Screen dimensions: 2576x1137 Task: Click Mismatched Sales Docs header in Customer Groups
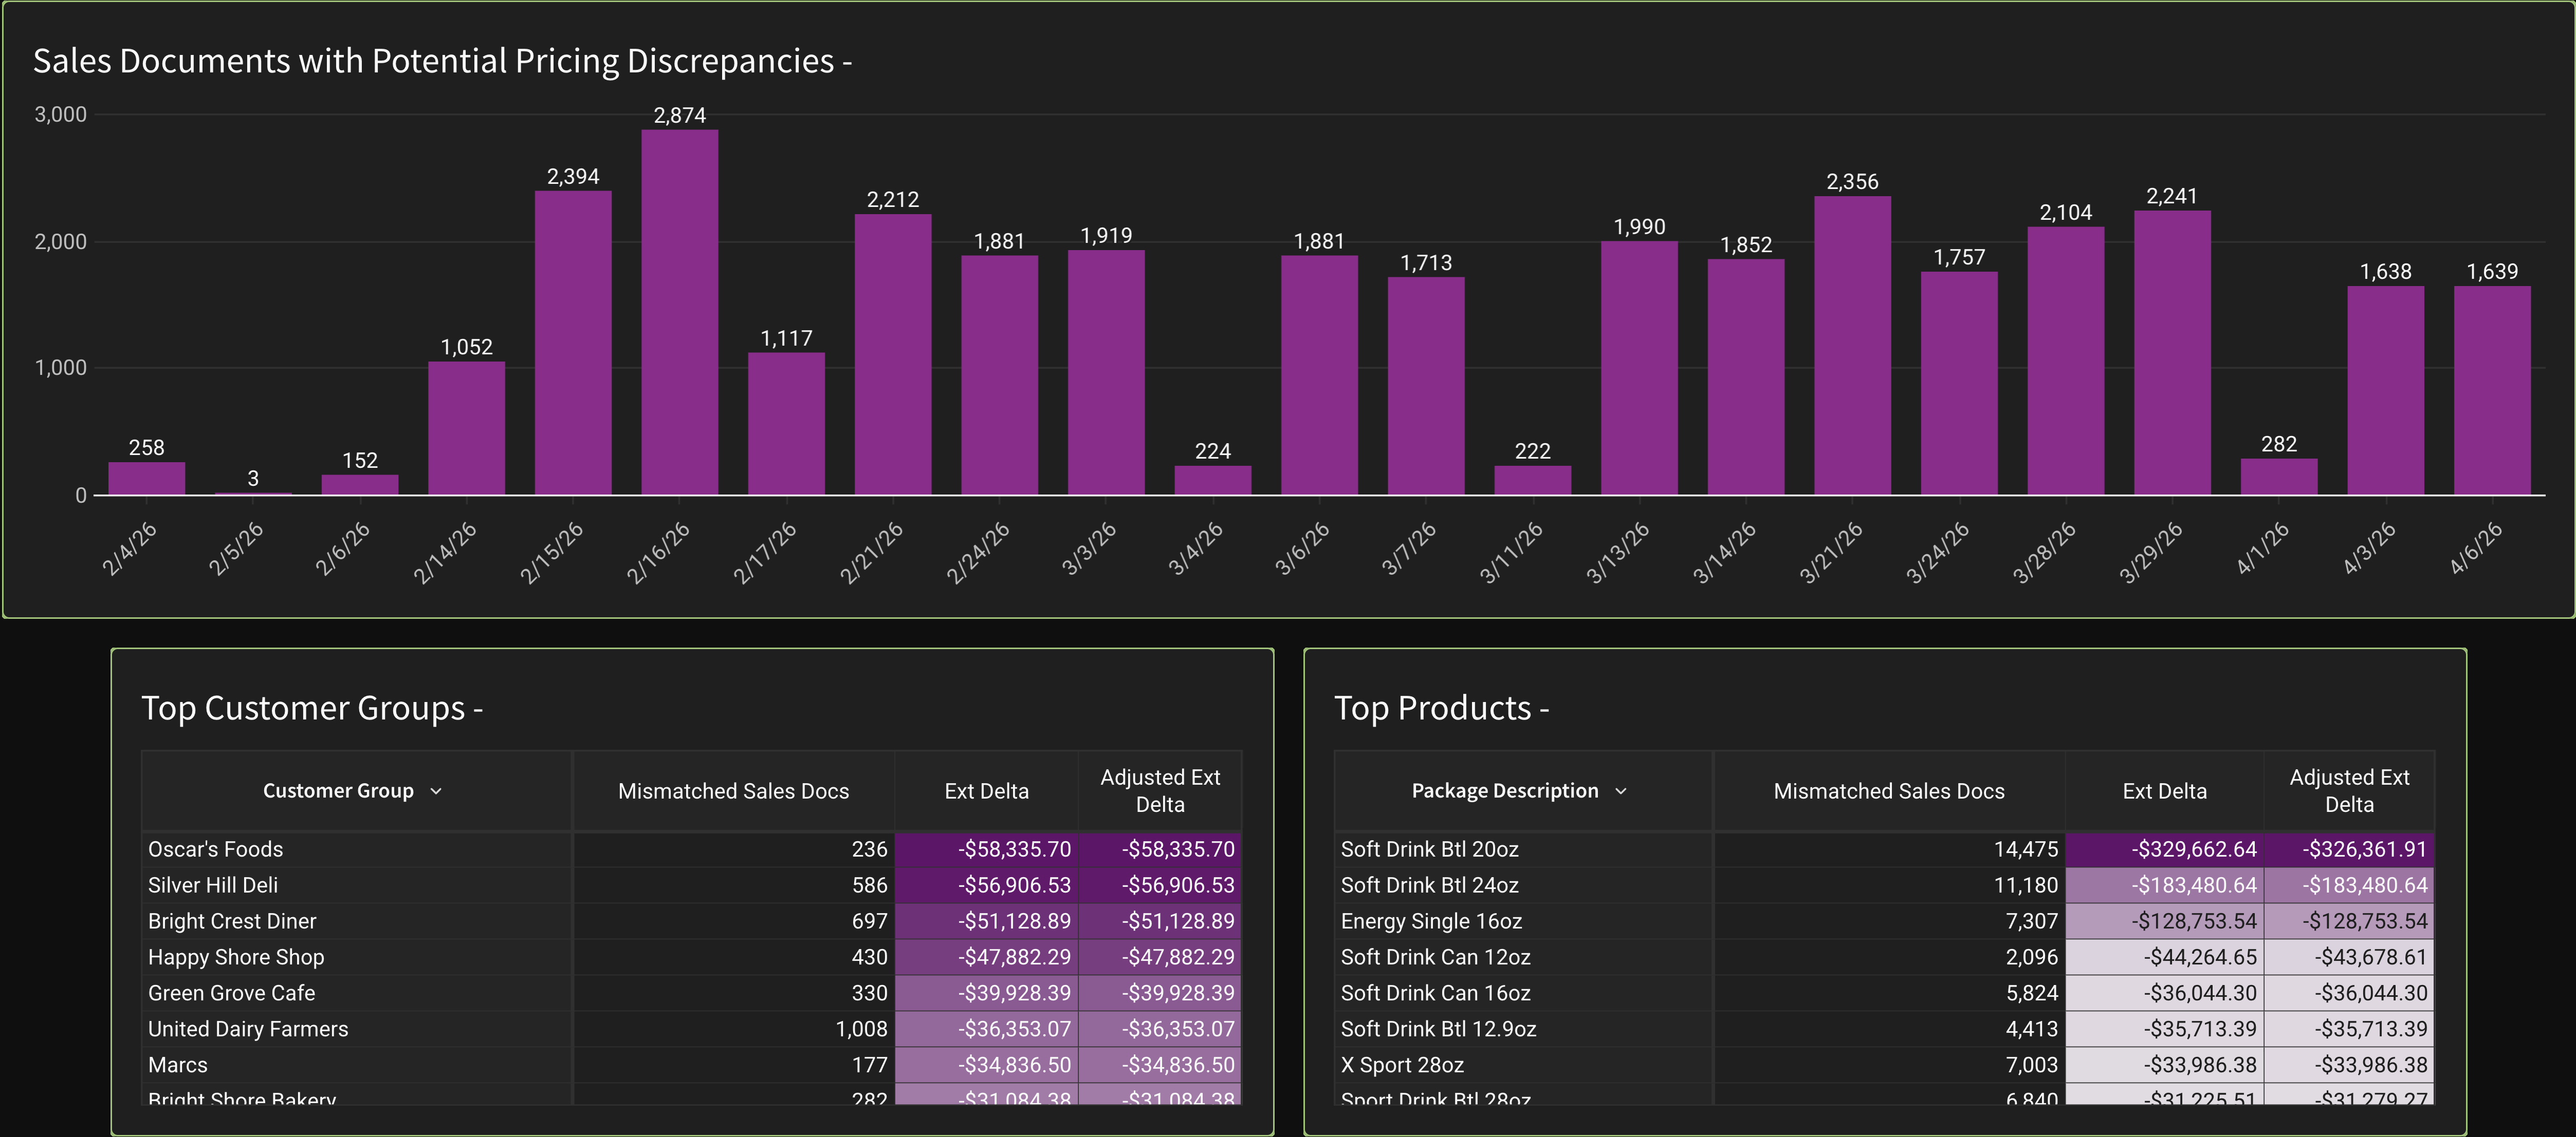pos(733,791)
